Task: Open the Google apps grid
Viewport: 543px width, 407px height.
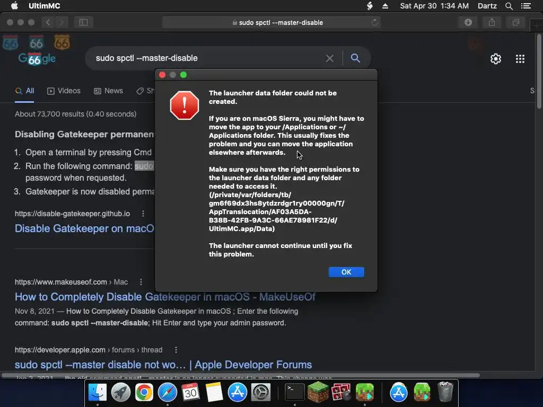Action: click(520, 59)
